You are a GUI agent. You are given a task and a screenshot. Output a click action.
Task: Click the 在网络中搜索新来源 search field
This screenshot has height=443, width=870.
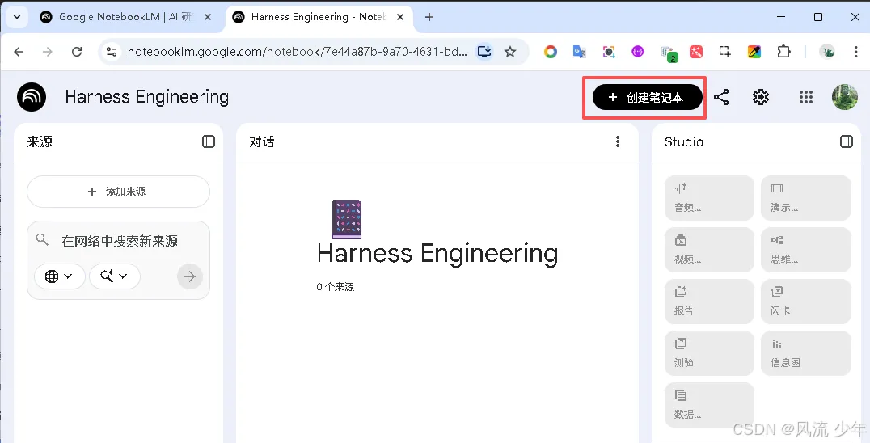(120, 241)
